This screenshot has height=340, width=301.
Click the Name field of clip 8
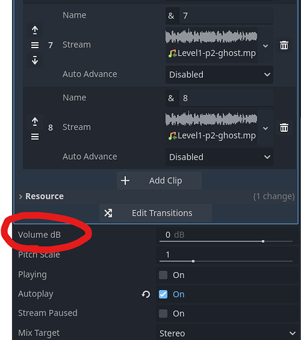(x=226, y=98)
